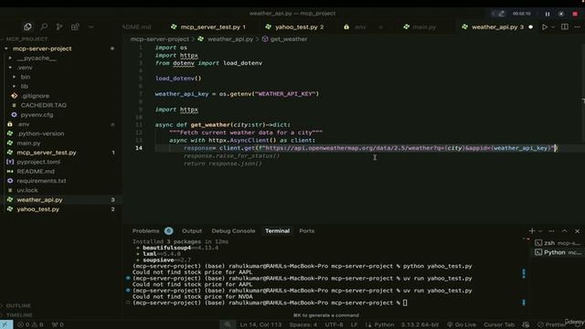Click get_weather symbol in the breadcrumb
The width and height of the screenshot is (585, 329).
pos(289,38)
